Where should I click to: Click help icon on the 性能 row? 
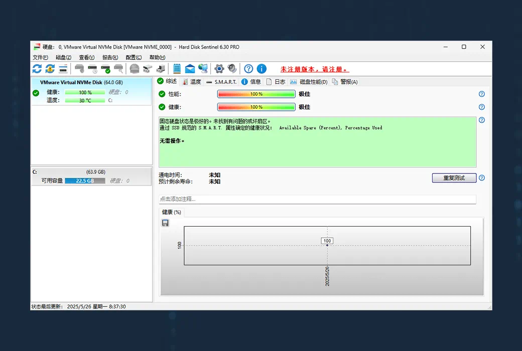coord(482,94)
